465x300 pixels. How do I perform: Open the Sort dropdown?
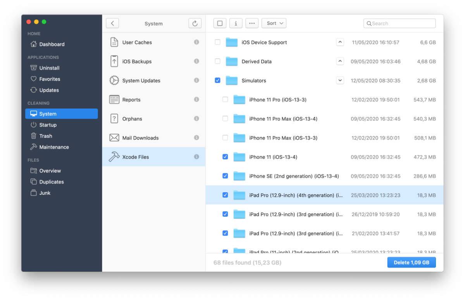(x=274, y=23)
